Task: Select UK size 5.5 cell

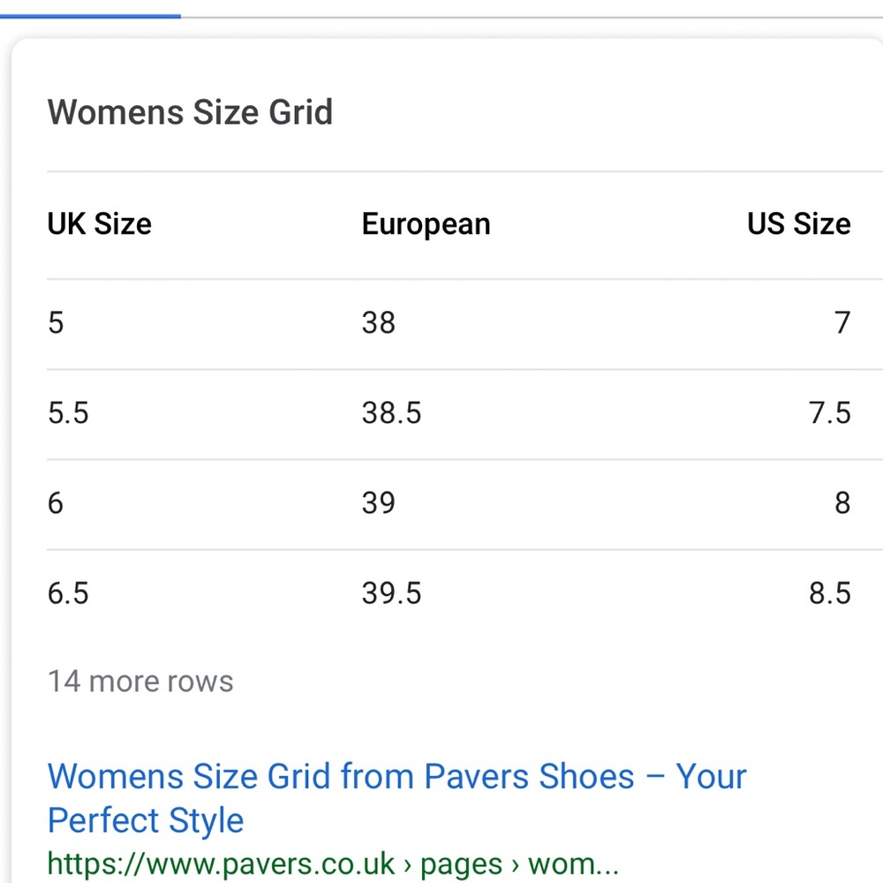Action: tap(68, 412)
